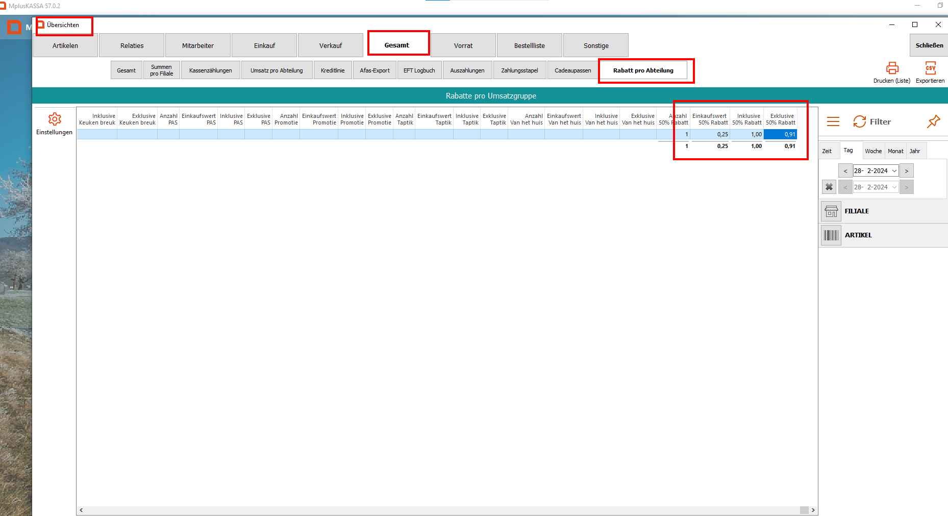948x516 pixels.
Task: Clear the end date with the X button
Action: click(829, 187)
